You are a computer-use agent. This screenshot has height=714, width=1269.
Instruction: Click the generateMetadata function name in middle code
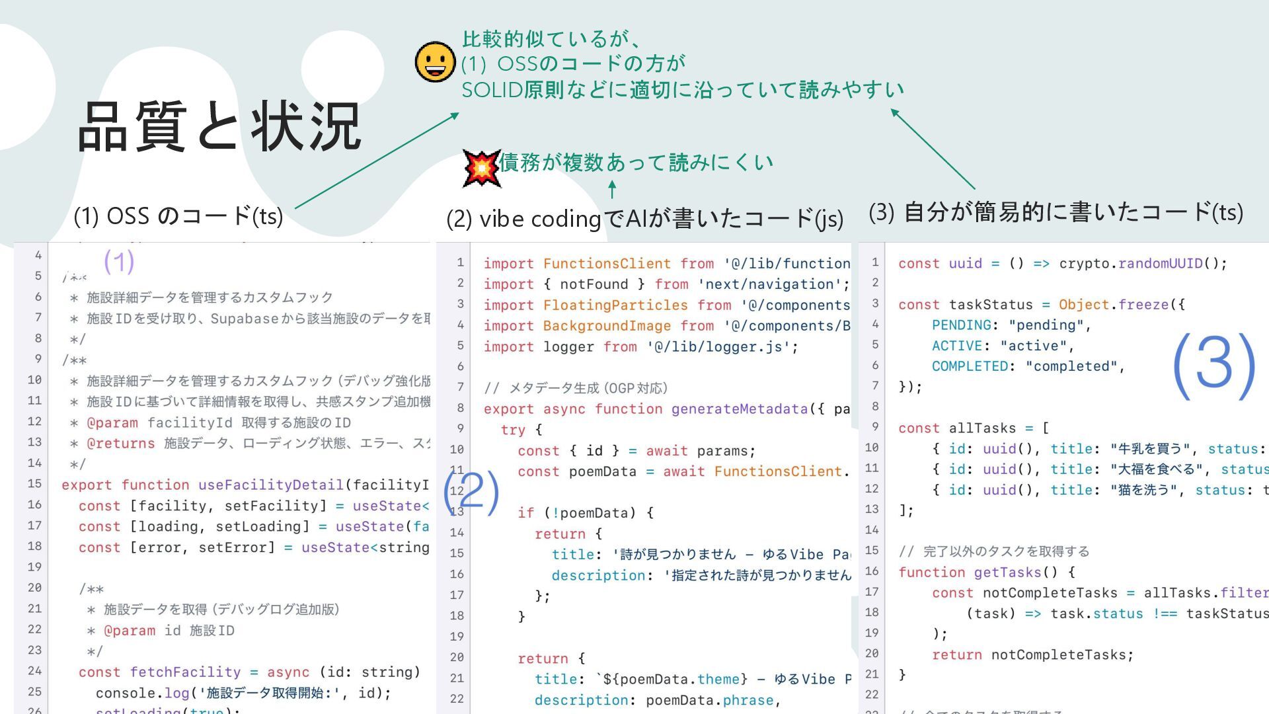click(740, 409)
